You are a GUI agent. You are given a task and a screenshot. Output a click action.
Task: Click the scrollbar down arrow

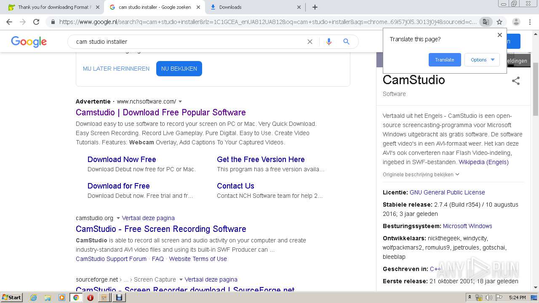point(536,288)
